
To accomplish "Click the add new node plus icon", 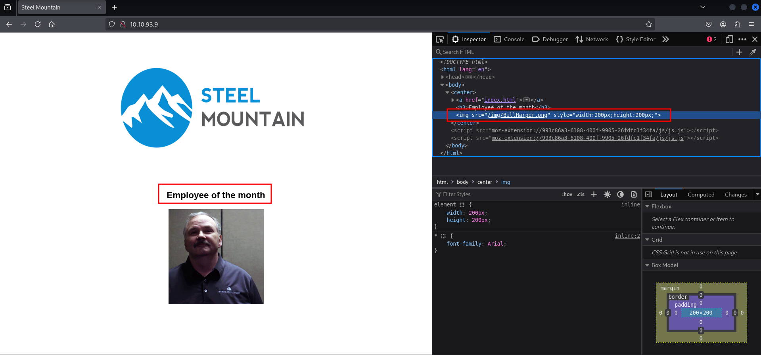I will click(x=739, y=52).
